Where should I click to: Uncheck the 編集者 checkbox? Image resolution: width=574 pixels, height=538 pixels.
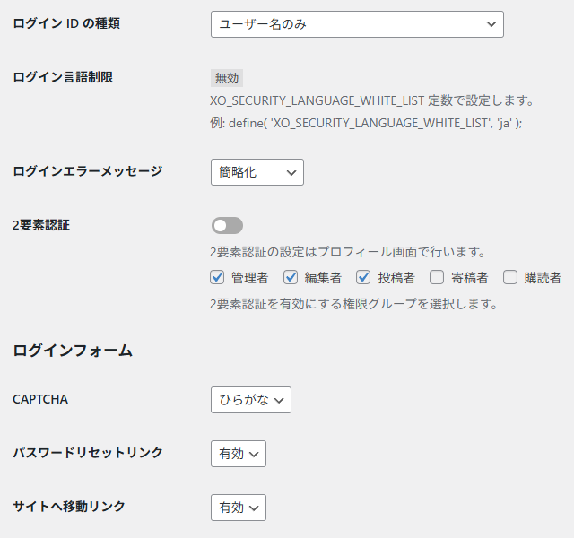pyautogui.click(x=291, y=278)
